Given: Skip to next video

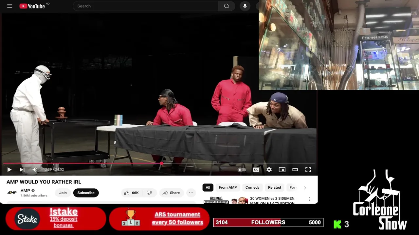Looking at the screenshot, I should coord(22,170).
